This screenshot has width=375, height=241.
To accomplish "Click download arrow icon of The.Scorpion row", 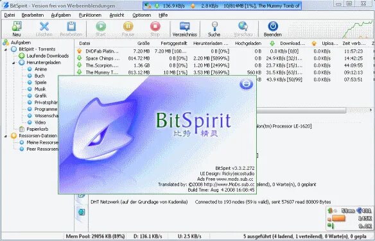I will click(x=80, y=65).
